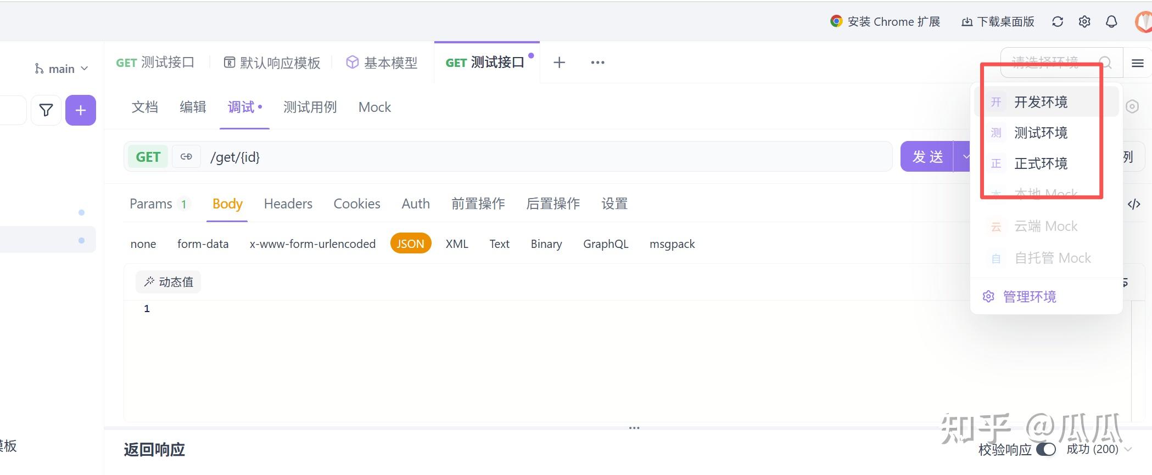This screenshot has width=1152, height=475.
Task: Click the /get/{id} URL input field
Action: 546,157
